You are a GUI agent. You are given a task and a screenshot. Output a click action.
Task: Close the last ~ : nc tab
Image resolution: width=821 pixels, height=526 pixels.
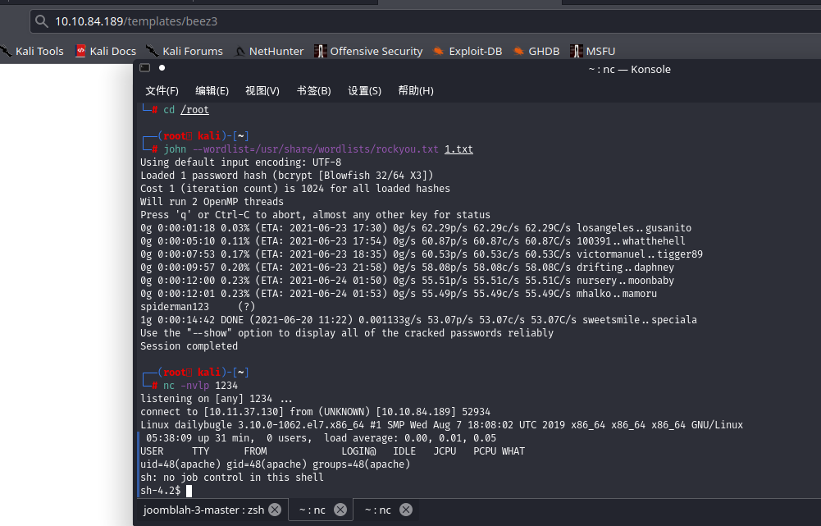click(406, 510)
